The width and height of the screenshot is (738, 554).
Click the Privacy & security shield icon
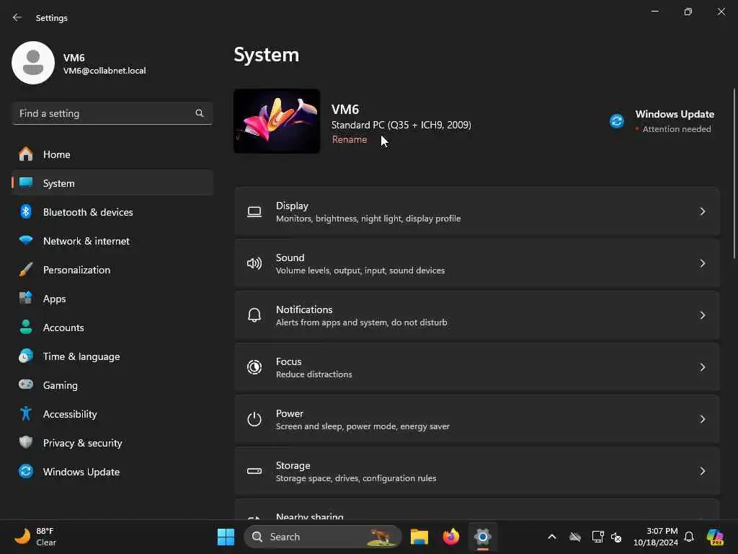(x=26, y=442)
